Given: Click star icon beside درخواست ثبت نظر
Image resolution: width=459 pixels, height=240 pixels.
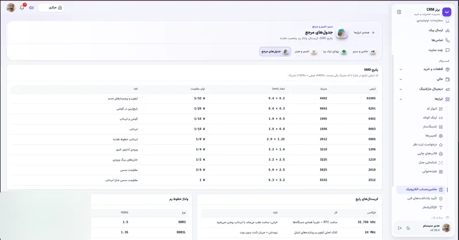Looking at the screenshot, I should pos(441,145).
